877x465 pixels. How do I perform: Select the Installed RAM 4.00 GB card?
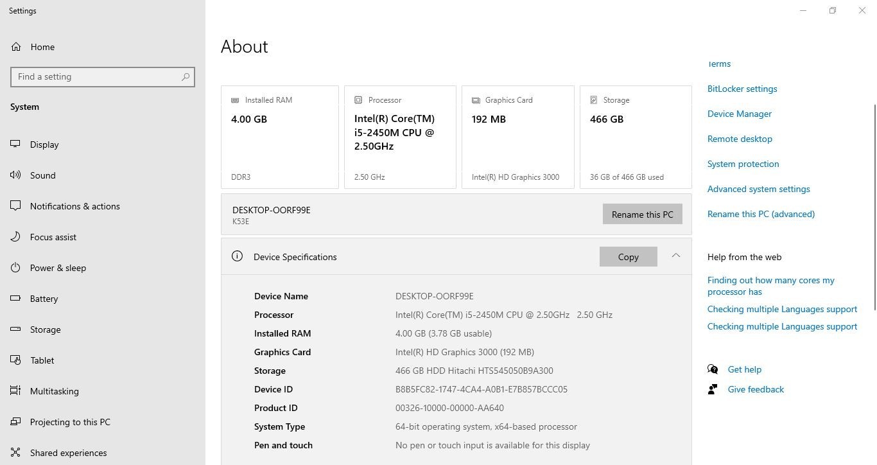(280, 137)
